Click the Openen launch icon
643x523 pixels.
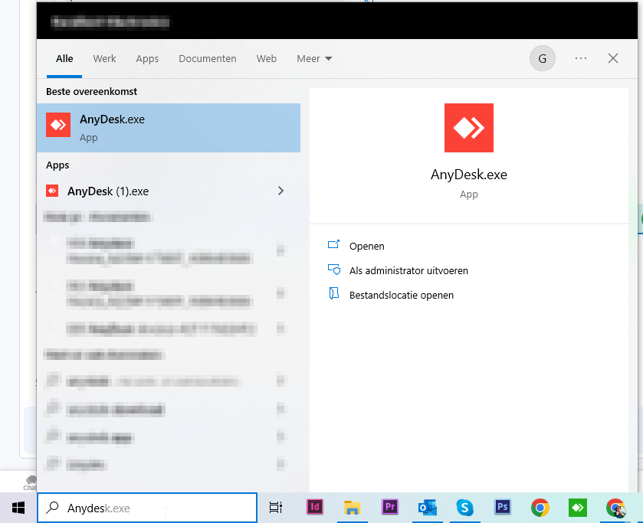coord(333,245)
